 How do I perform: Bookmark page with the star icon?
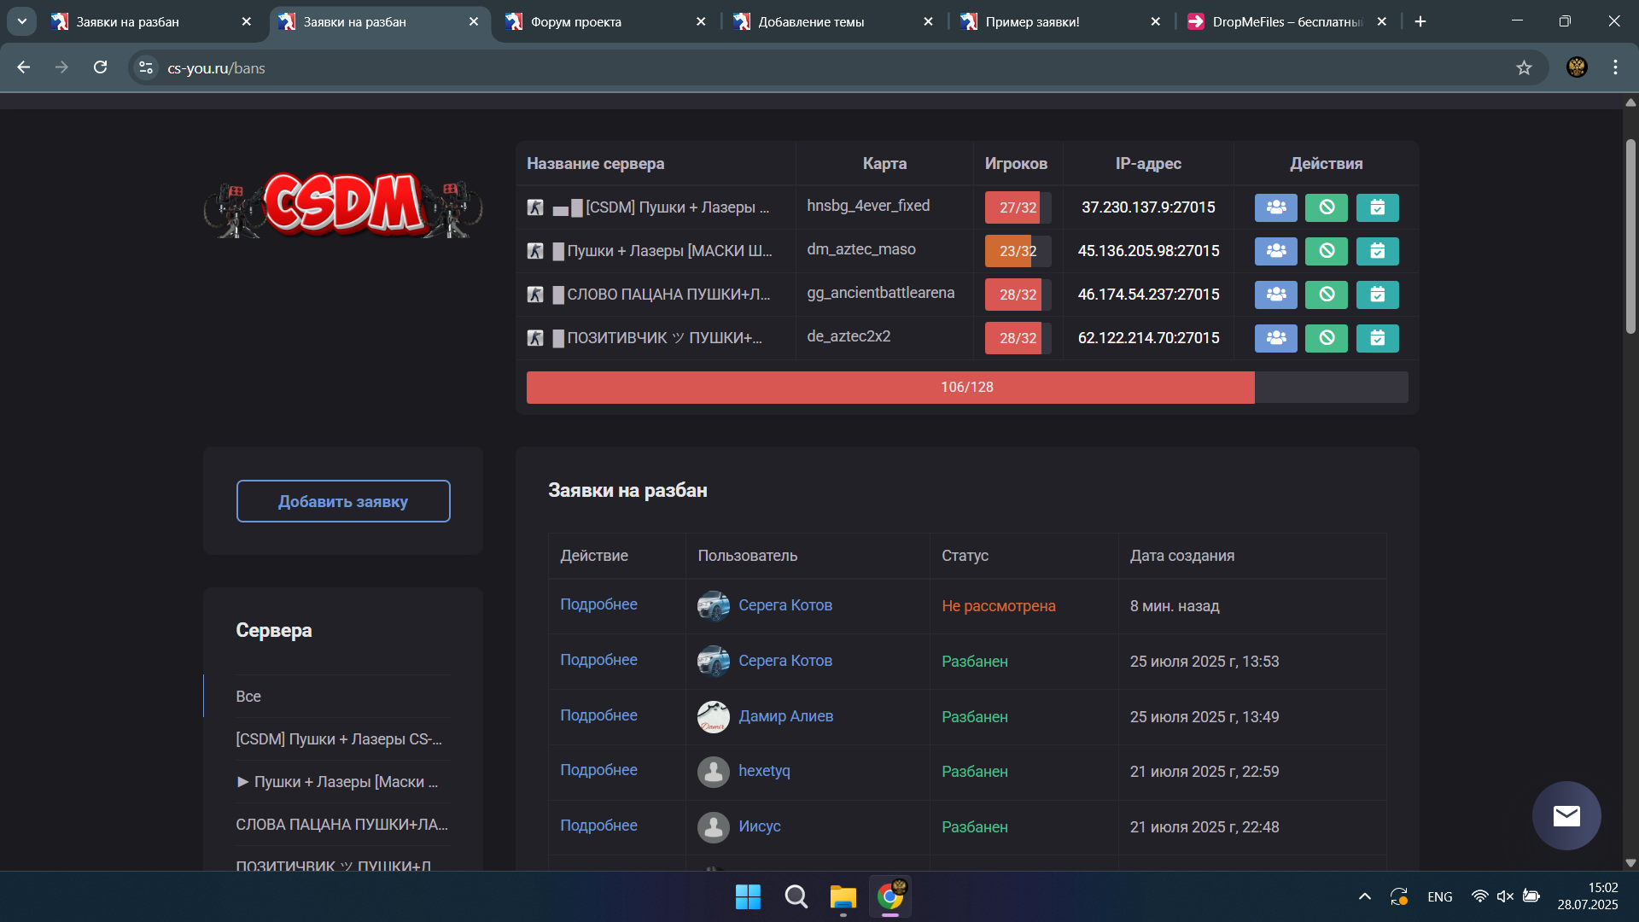tap(1524, 68)
